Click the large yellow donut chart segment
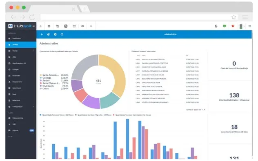The height and width of the screenshot is (161, 258). pyautogui.click(x=117, y=72)
